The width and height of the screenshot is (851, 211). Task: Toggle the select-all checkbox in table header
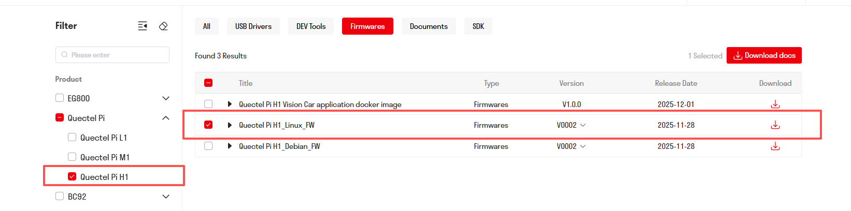click(x=208, y=83)
